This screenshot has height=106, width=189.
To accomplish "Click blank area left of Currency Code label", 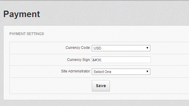I will click(x=36, y=48).
